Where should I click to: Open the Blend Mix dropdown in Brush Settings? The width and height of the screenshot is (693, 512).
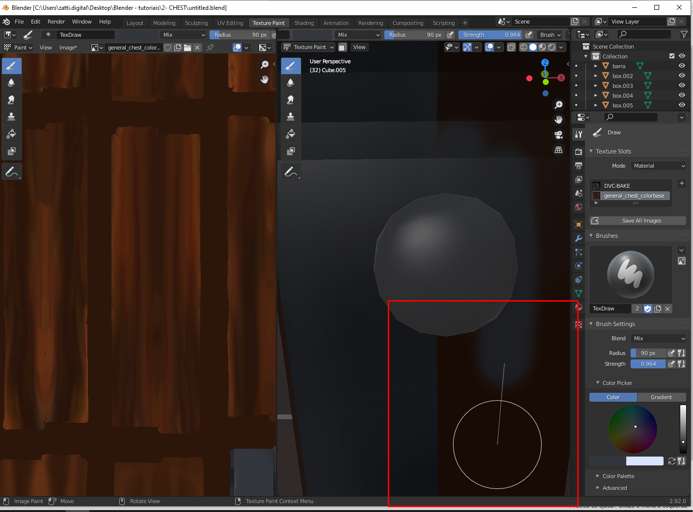(658, 338)
